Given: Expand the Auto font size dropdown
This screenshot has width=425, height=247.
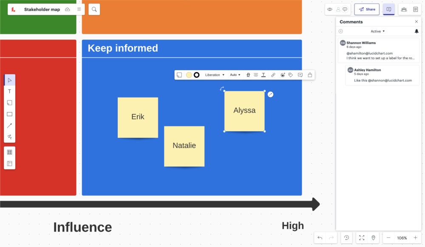Looking at the screenshot, I should pos(235,75).
